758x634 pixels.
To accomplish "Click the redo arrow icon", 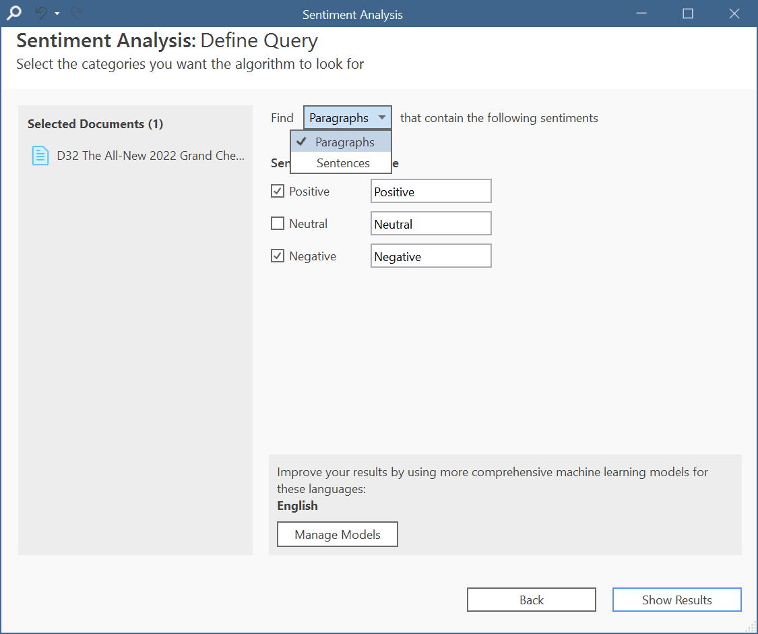I will [76, 13].
